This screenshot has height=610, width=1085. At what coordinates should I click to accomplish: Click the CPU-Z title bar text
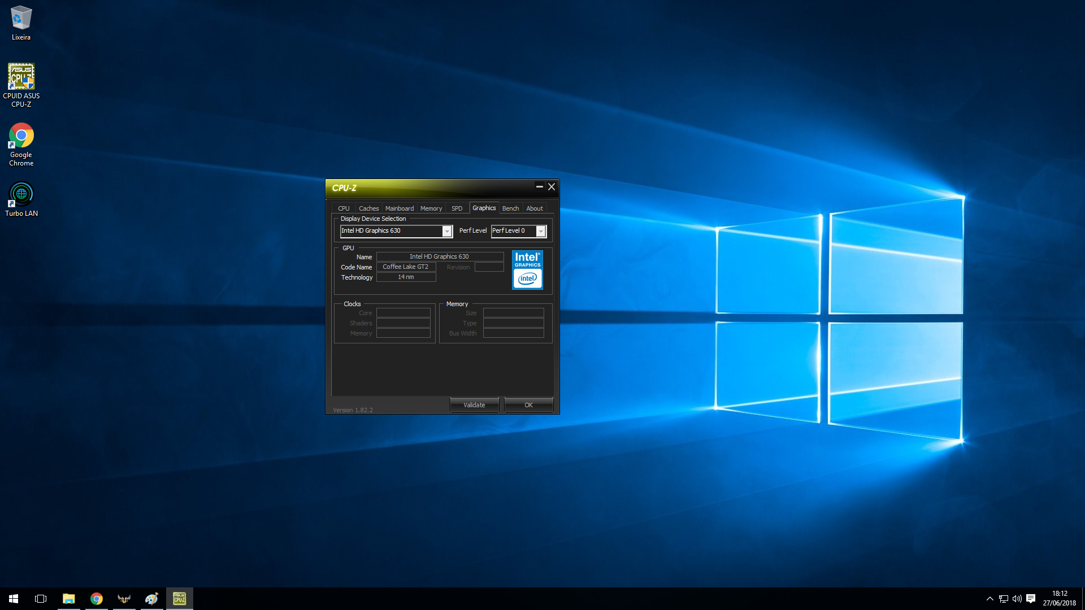[x=344, y=188]
